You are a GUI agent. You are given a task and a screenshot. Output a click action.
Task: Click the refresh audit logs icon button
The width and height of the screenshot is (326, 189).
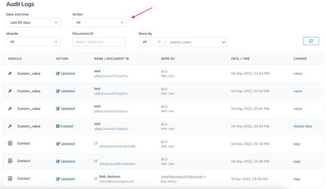[311, 41]
